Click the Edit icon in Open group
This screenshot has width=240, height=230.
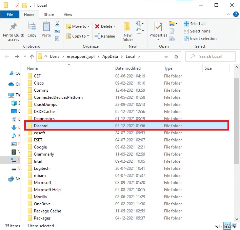point(172,31)
